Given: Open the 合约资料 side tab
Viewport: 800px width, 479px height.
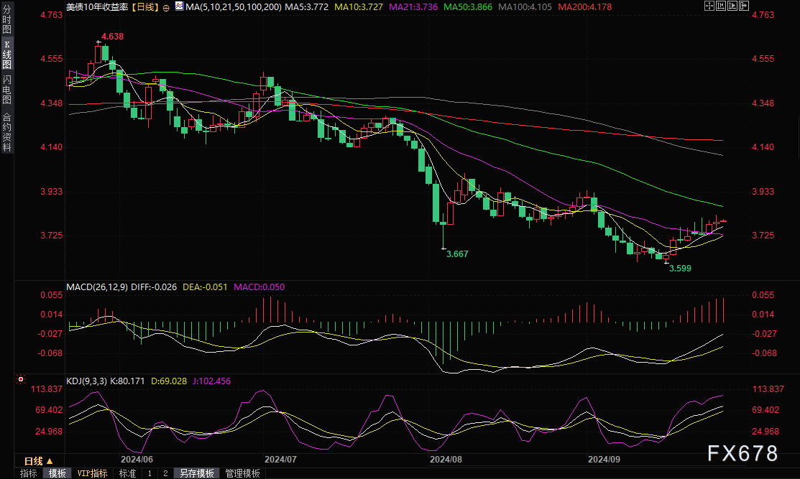Looking at the screenshot, I should point(7,131).
